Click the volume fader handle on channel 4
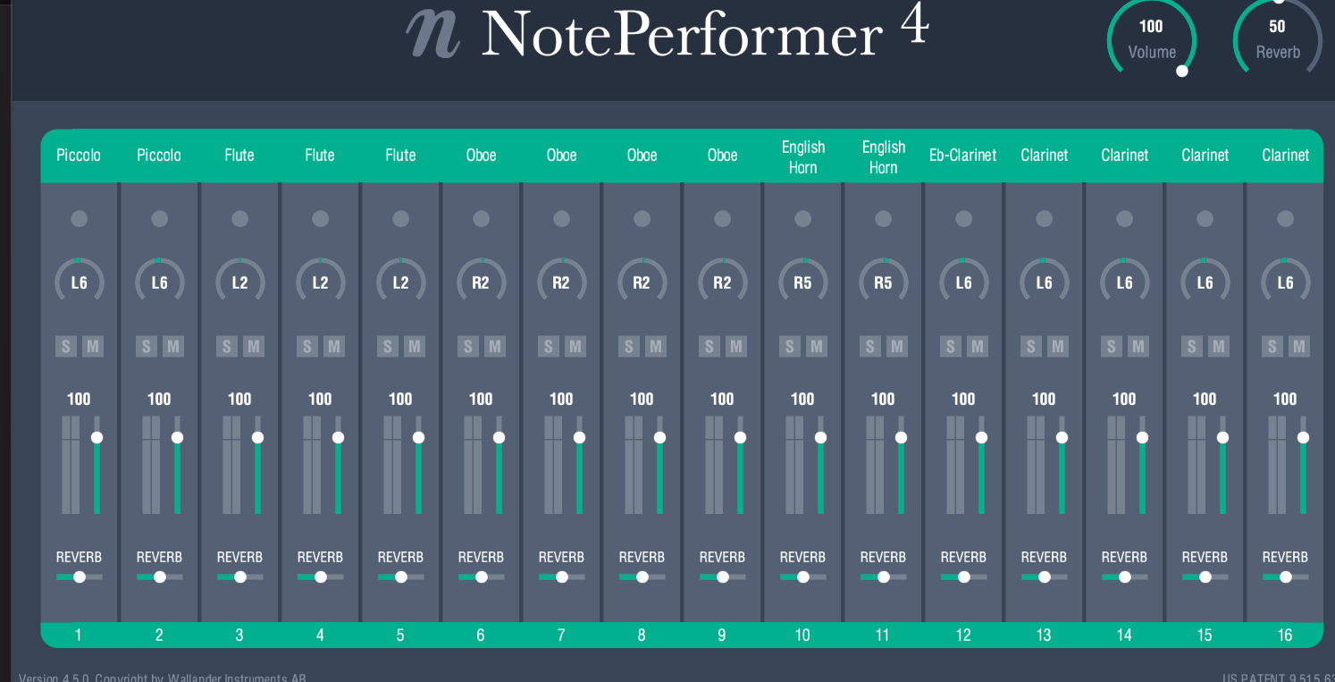 point(339,437)
